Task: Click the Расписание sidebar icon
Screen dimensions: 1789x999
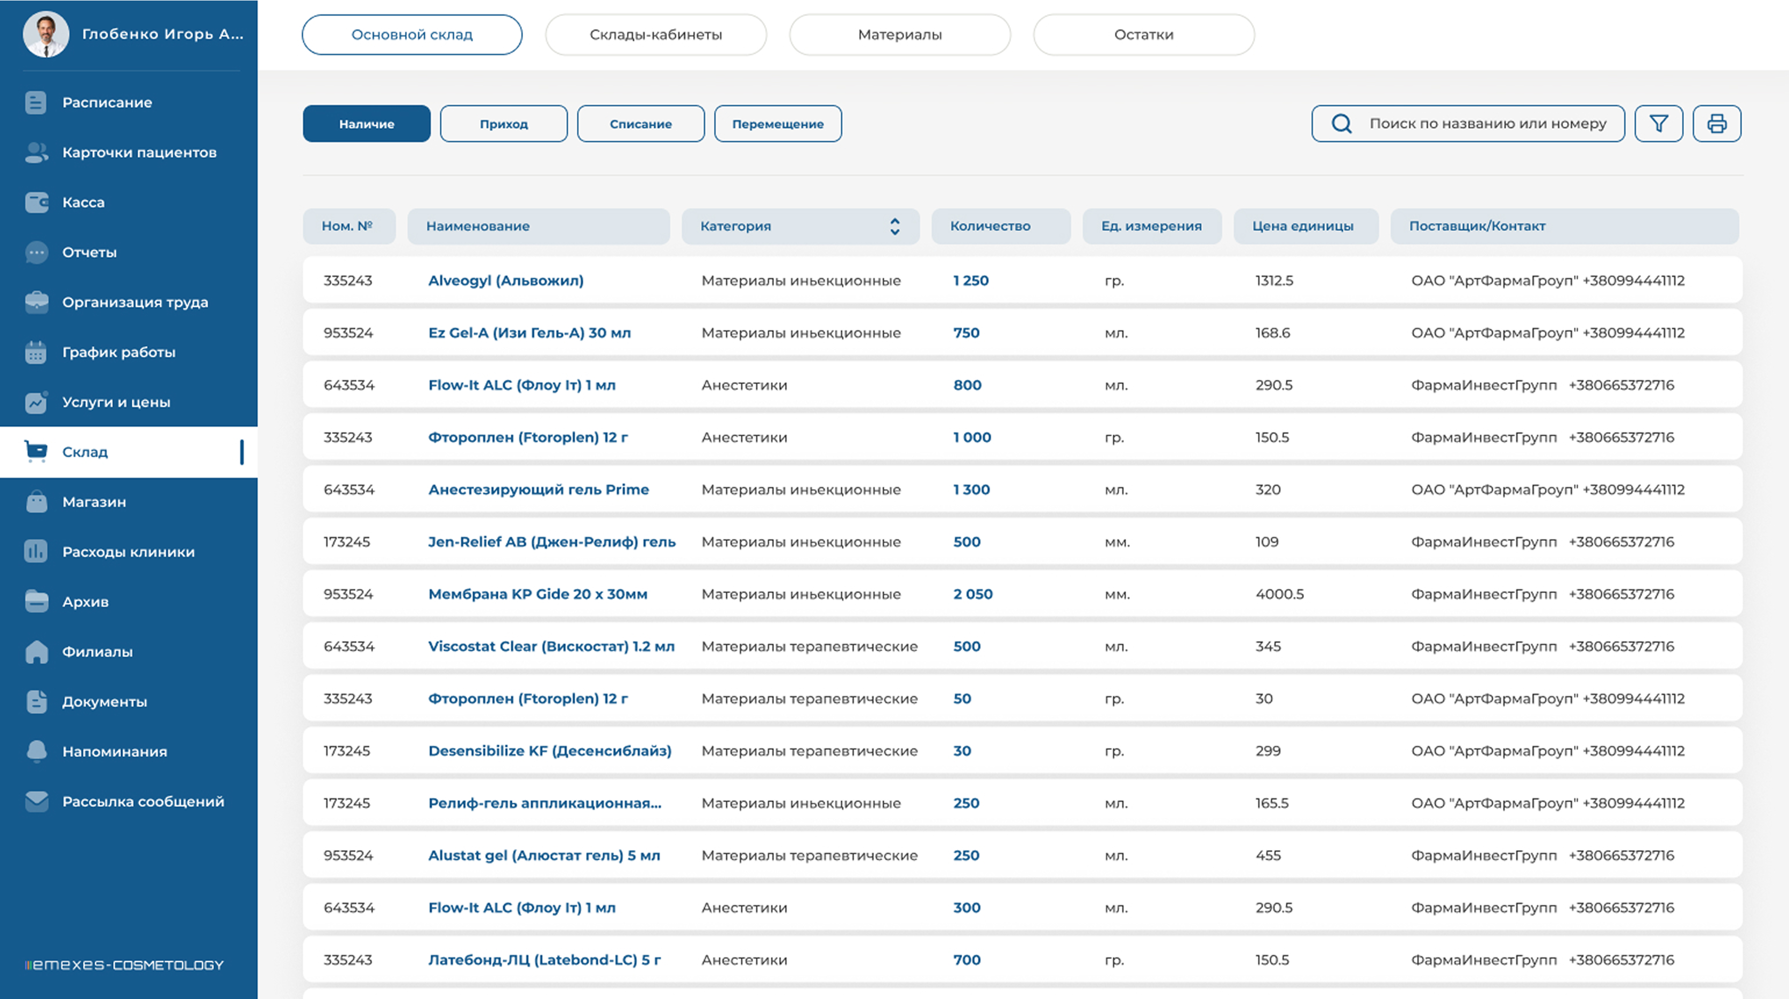Action: click(35, 103)
